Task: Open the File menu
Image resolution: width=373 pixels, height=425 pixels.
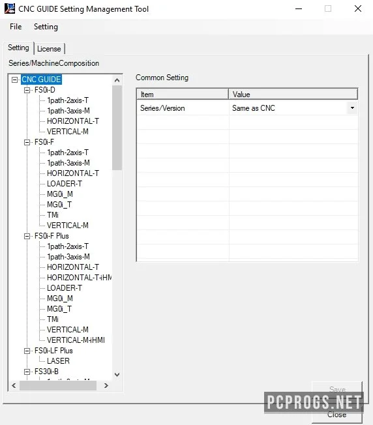Action: tap(16, 27)
